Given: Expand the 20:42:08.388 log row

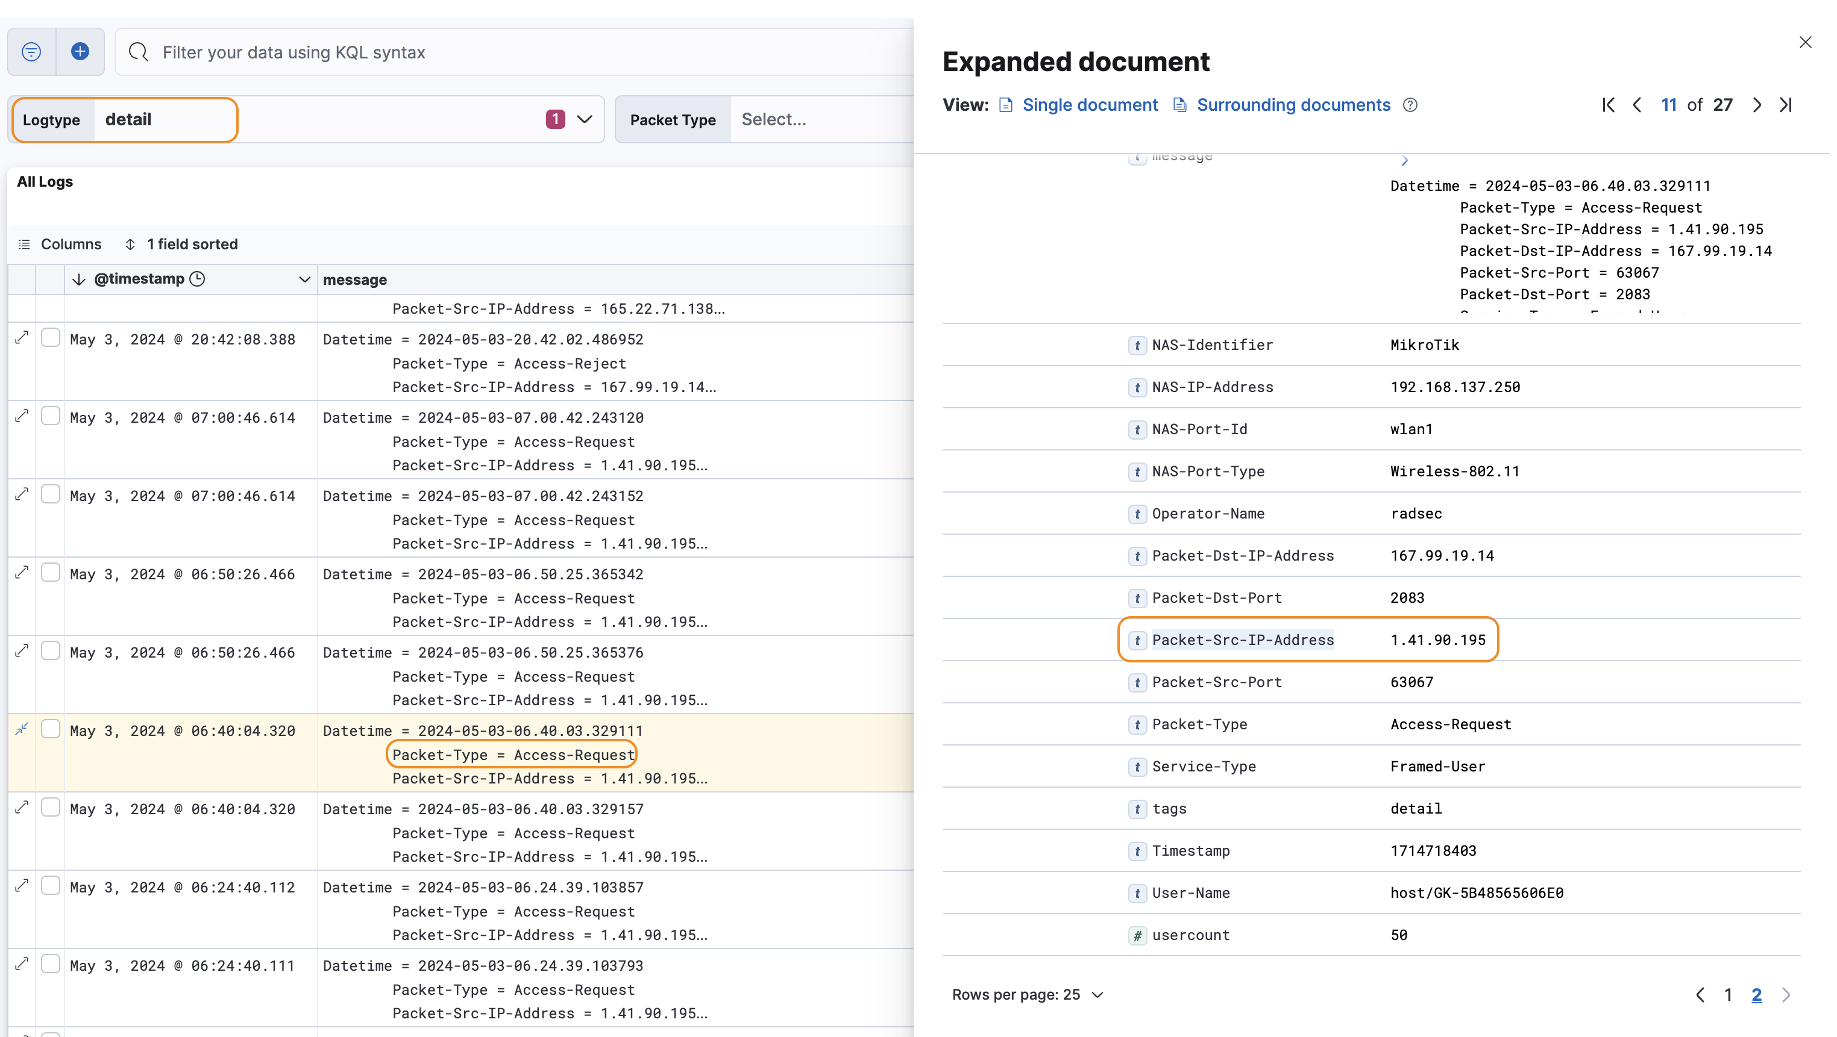Looking at the screenshot, I should (x=22, y=338).
